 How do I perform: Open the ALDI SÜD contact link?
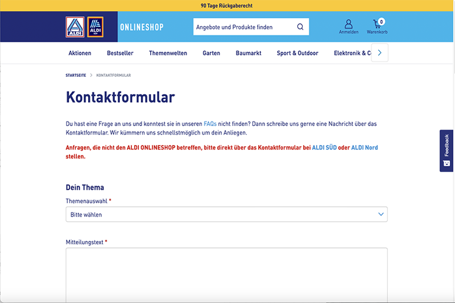tap(324, 148)
